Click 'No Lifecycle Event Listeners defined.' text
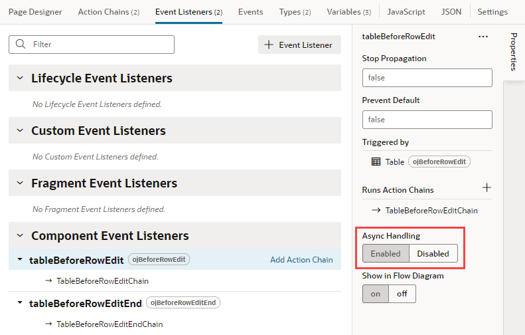 tap(97, 104)
